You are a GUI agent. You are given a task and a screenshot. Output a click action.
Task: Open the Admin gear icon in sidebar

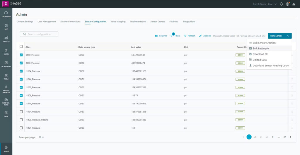pyautogui.click(x=6, y=148)
